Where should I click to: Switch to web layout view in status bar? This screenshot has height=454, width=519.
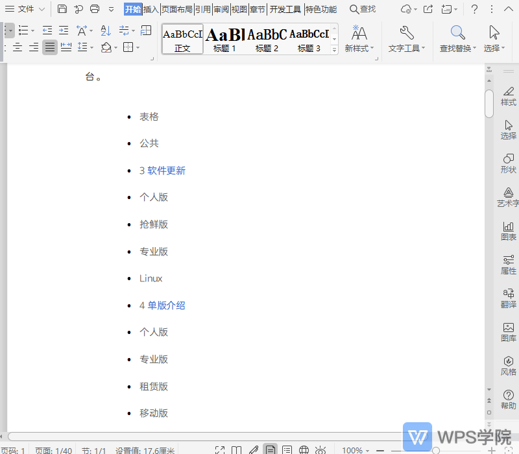pos(304,449)
